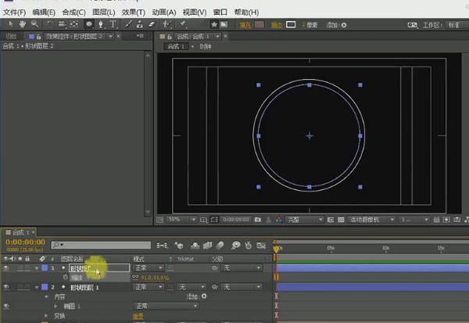
Task: Click the toggle workspace panels camera icon
Action: 412,25
